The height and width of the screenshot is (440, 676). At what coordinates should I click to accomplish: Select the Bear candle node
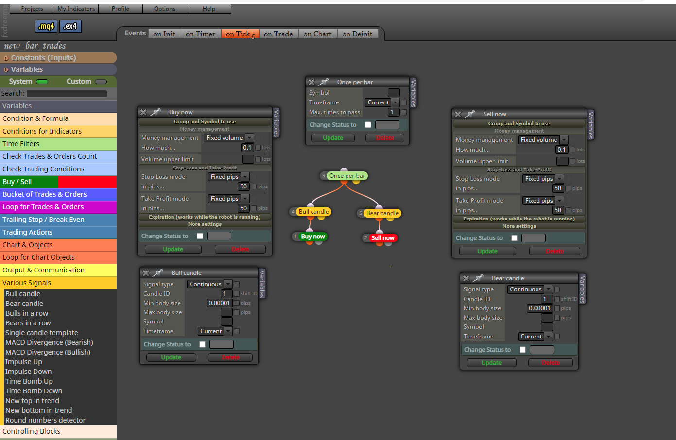382,213
